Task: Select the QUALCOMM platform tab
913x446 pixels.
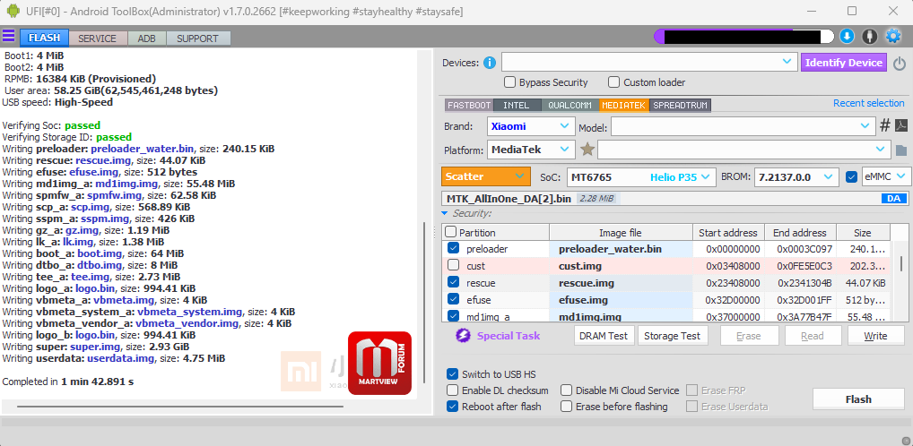Action: coord(570,106)
